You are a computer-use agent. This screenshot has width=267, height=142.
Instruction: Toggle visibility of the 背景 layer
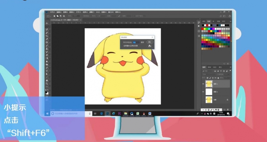tap(203, 100)
